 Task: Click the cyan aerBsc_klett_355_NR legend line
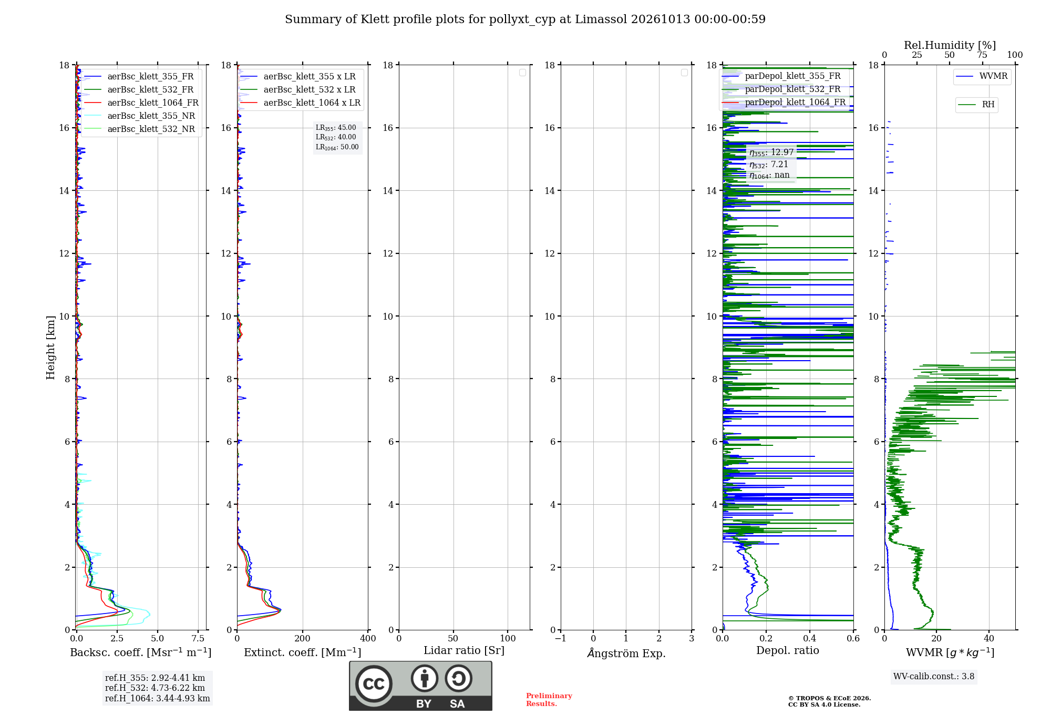pyautogui.click(x=92, y=116)
